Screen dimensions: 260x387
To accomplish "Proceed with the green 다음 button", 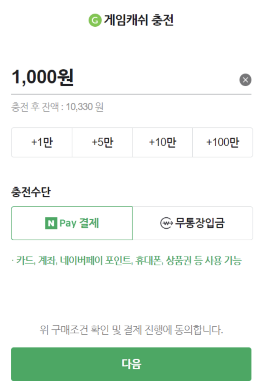I will click(131, 364).
